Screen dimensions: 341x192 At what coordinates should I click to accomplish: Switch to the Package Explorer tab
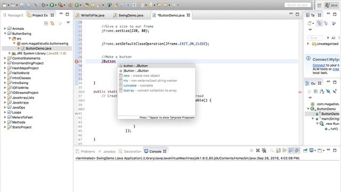(13, 15)
